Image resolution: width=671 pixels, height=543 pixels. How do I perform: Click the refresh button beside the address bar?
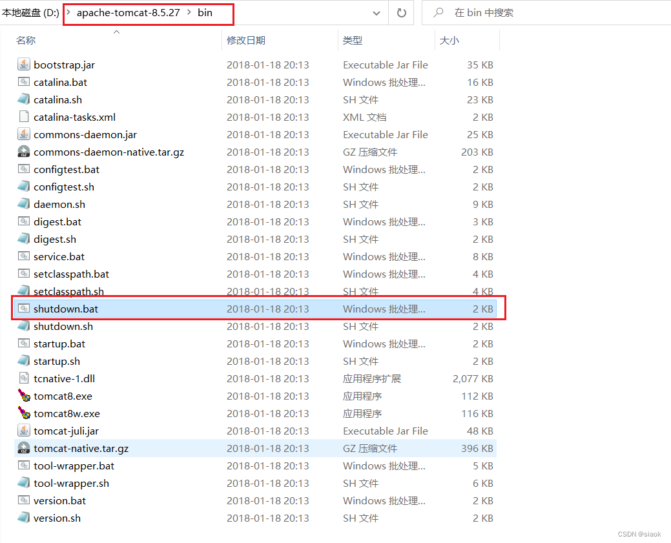point(402,13)
